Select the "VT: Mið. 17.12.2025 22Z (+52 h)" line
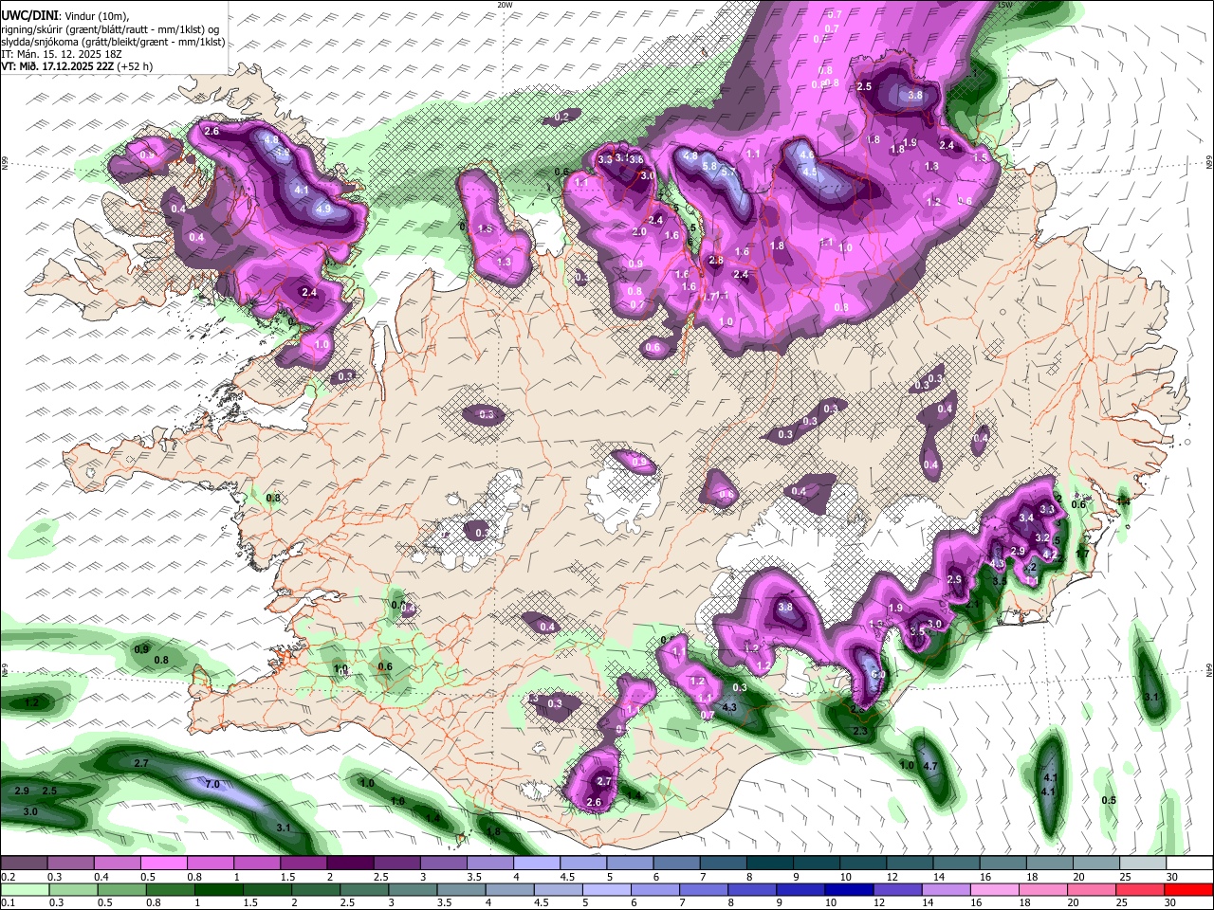1214x910 pixels. coord(77,66)
